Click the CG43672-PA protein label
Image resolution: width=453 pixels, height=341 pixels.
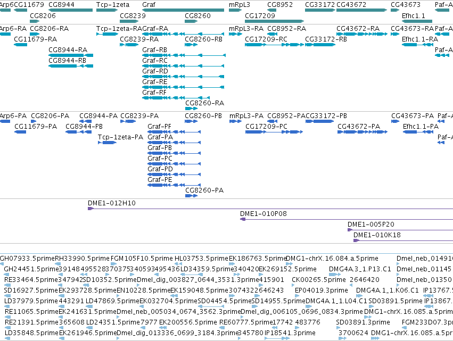pyautogui.click(x=359, y=127)
